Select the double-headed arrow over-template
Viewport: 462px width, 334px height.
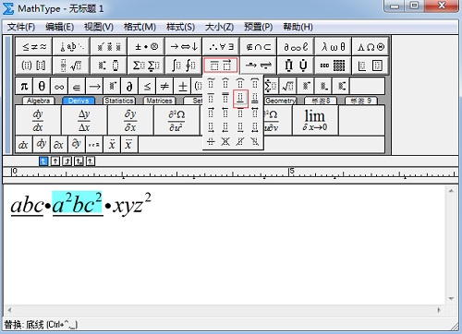click(x=255, y=113)
